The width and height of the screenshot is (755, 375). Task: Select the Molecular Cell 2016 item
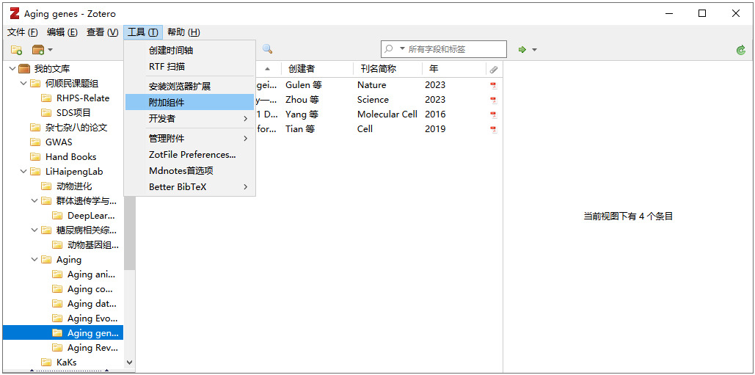click(x=319, y=114)
